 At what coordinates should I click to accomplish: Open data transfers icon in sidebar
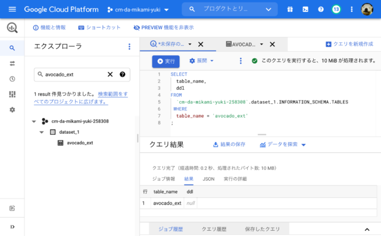click(x=12, y=64)
